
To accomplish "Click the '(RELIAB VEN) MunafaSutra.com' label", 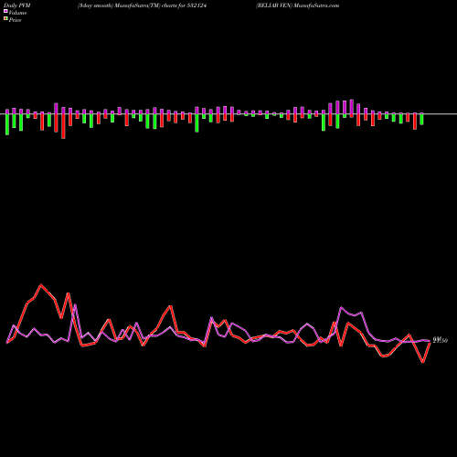I will (x=297, y=5).
